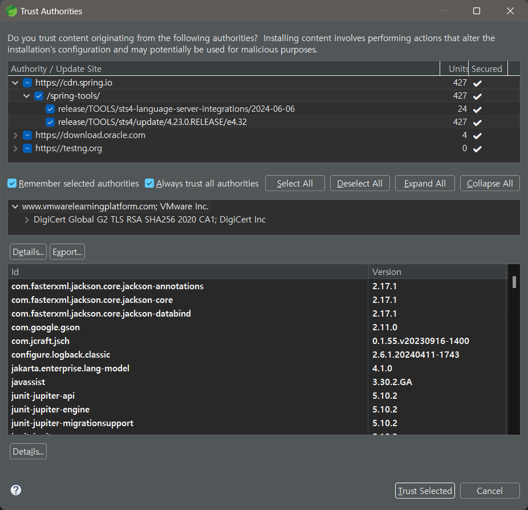Image resolution: width=528 pixels, height=510 pixels.
Task: Toggle the /spring-tools/ checkbox
Action: pyautogui.click(x=39, y=96)
